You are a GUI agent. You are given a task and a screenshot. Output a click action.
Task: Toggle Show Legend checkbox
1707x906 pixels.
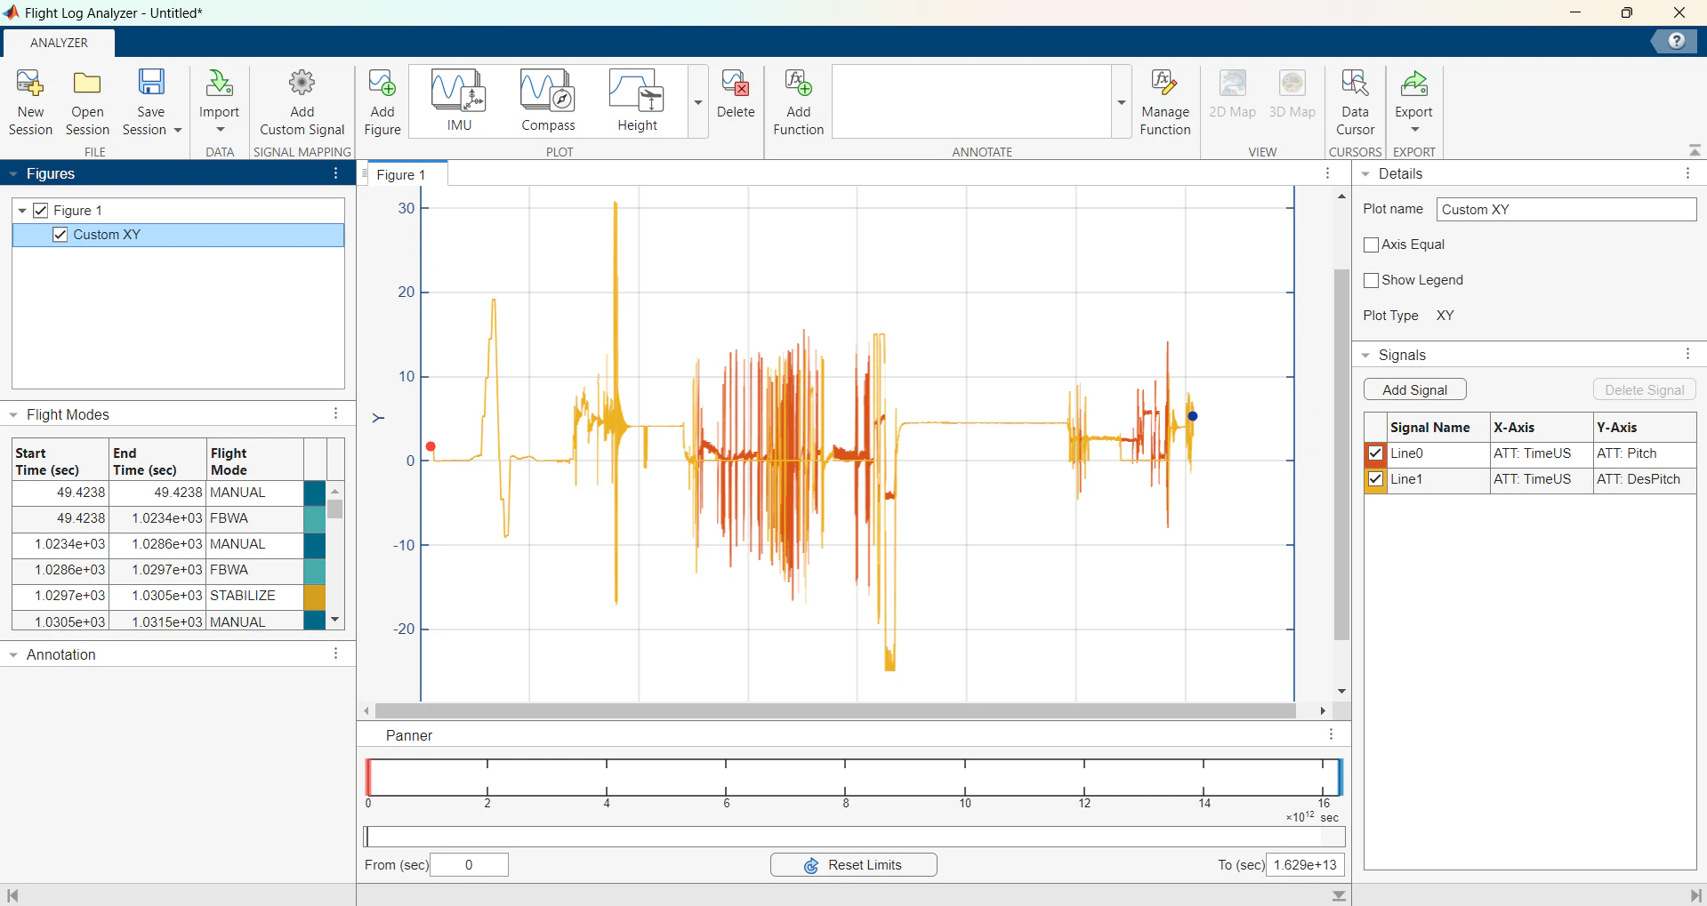[1371, 280]
